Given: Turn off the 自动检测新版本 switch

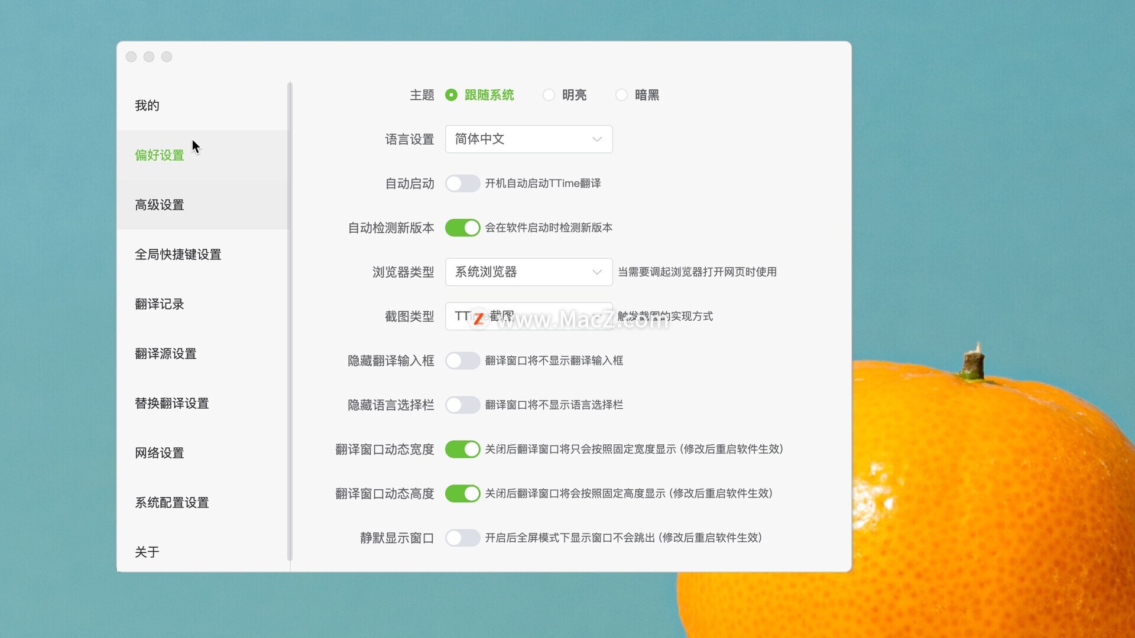Looking at the screenshot, I should pos(462,227).
